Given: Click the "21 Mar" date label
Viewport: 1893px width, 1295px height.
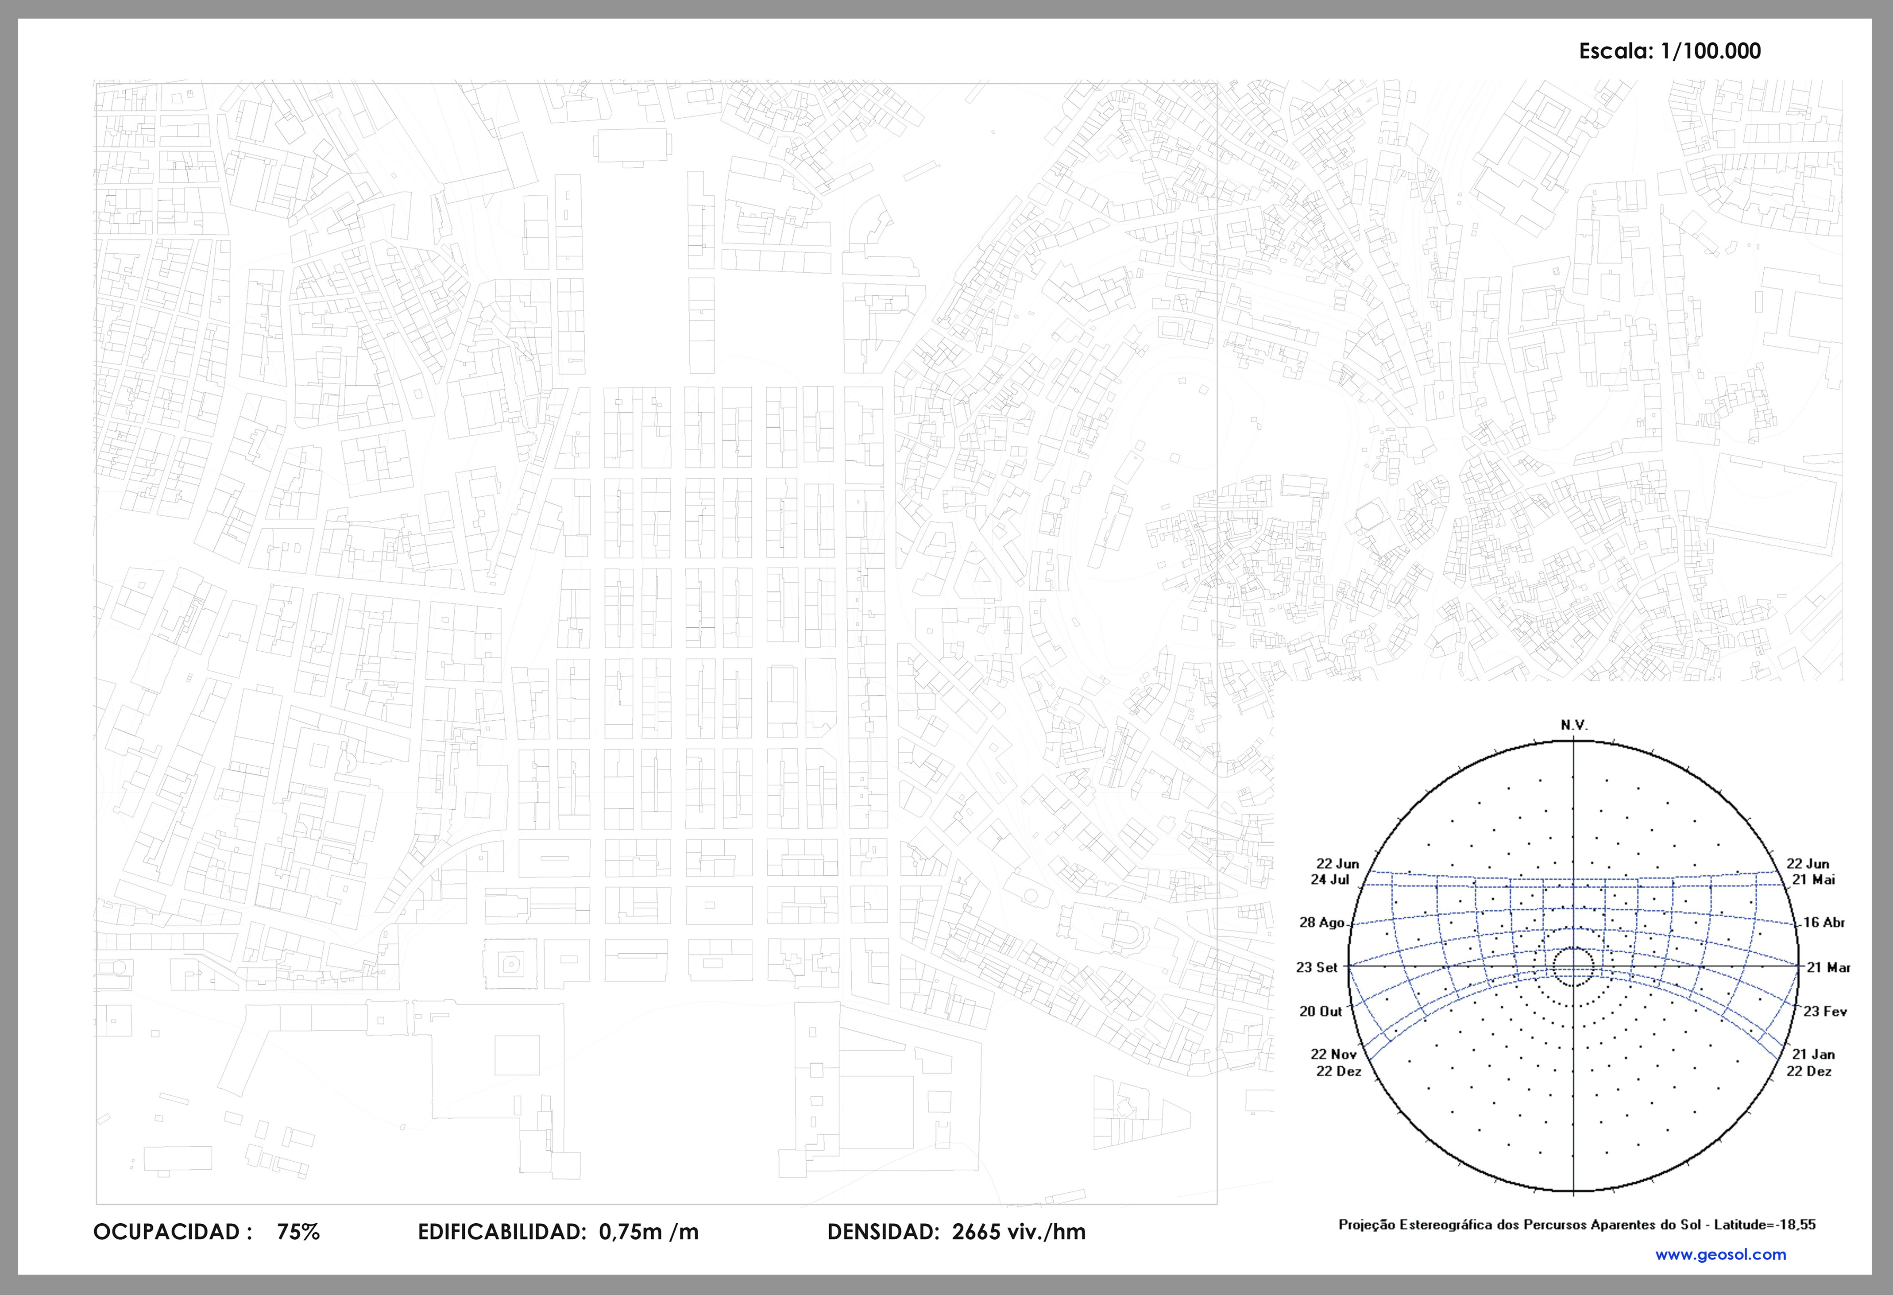Looking at the screenshot, I should pos(1829,967).
